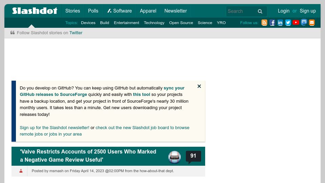This screenshot has width=325, height=183.
Task: Click the 'Posted by msmash' byline text
Action: coord(47,171)
